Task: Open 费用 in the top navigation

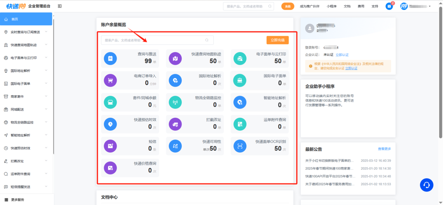Action: pyautogui.click(x=361, y=6)
